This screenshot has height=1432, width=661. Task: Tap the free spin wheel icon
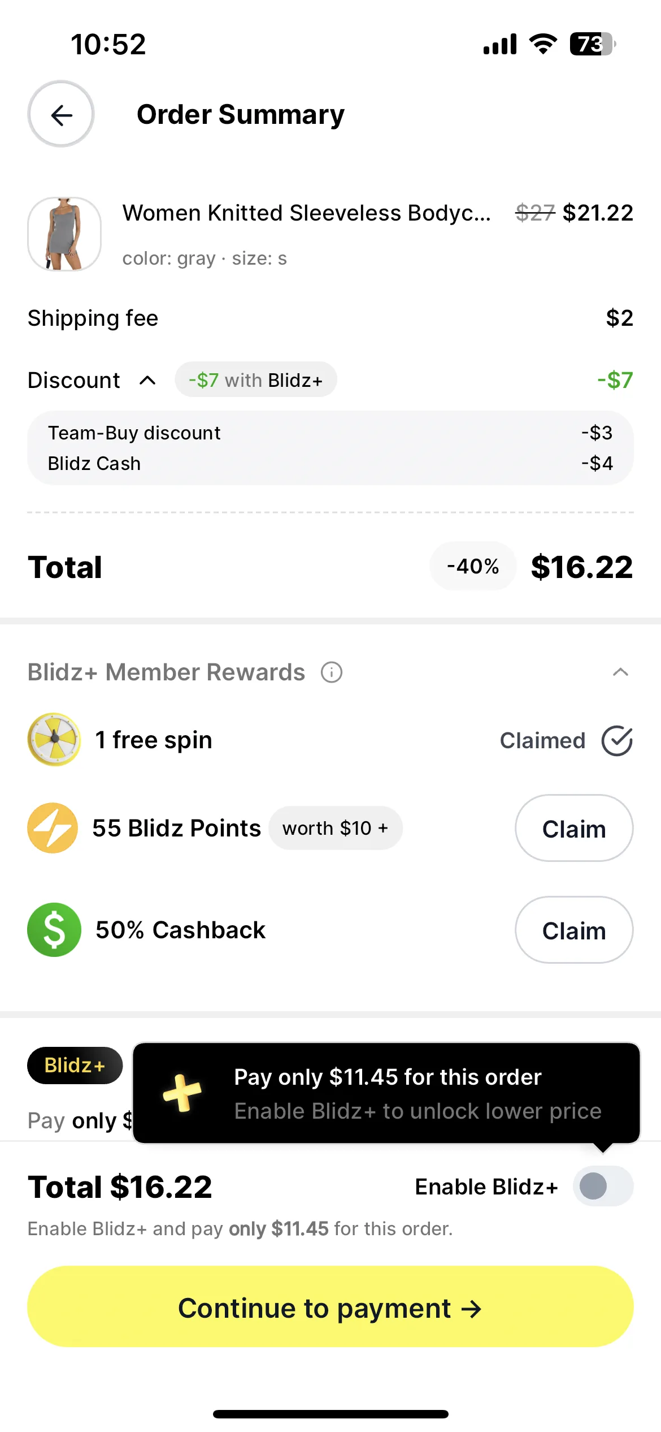pyautogui.click(x=54, y=740)
